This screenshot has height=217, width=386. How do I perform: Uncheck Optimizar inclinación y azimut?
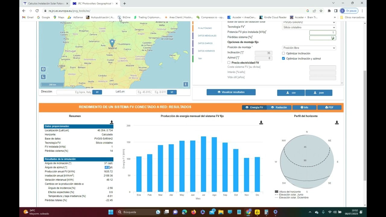[x=283, y=58]
